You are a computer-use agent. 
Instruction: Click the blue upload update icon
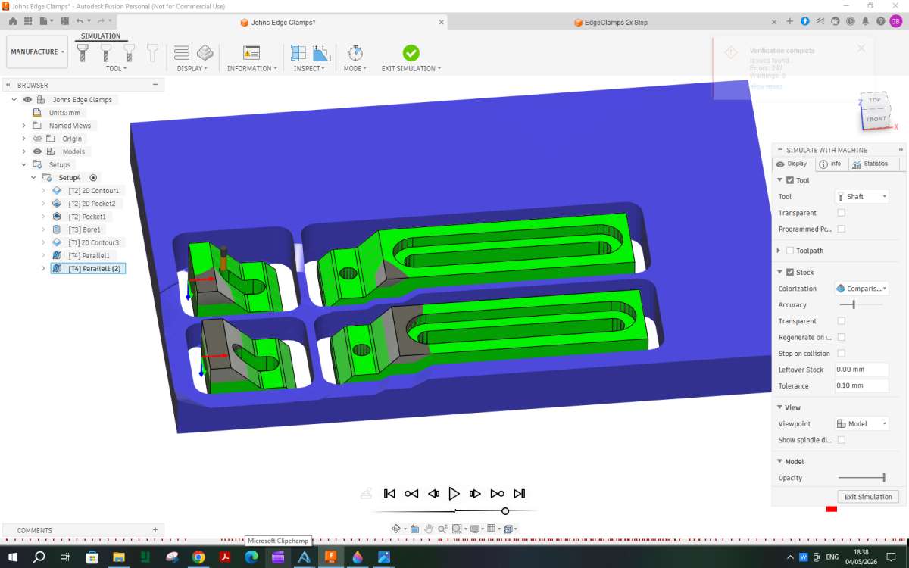coord(805,22)
